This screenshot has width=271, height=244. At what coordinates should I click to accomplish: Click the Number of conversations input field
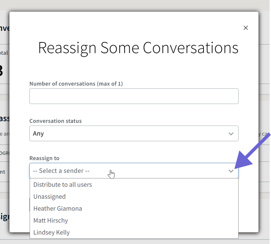[x=134, y=96]
